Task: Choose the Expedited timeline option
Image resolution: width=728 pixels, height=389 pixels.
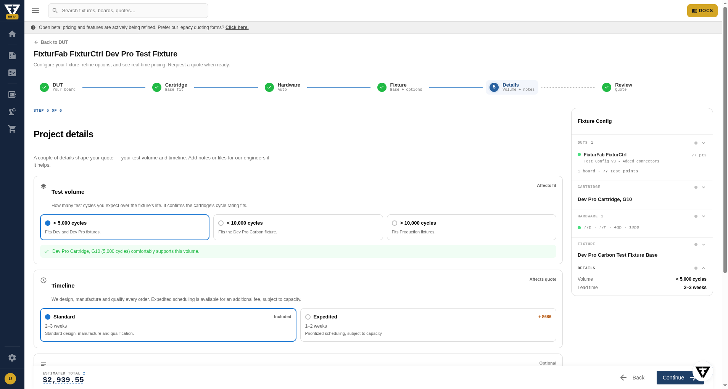Action: pyautogui.click(x=428, y=325)
